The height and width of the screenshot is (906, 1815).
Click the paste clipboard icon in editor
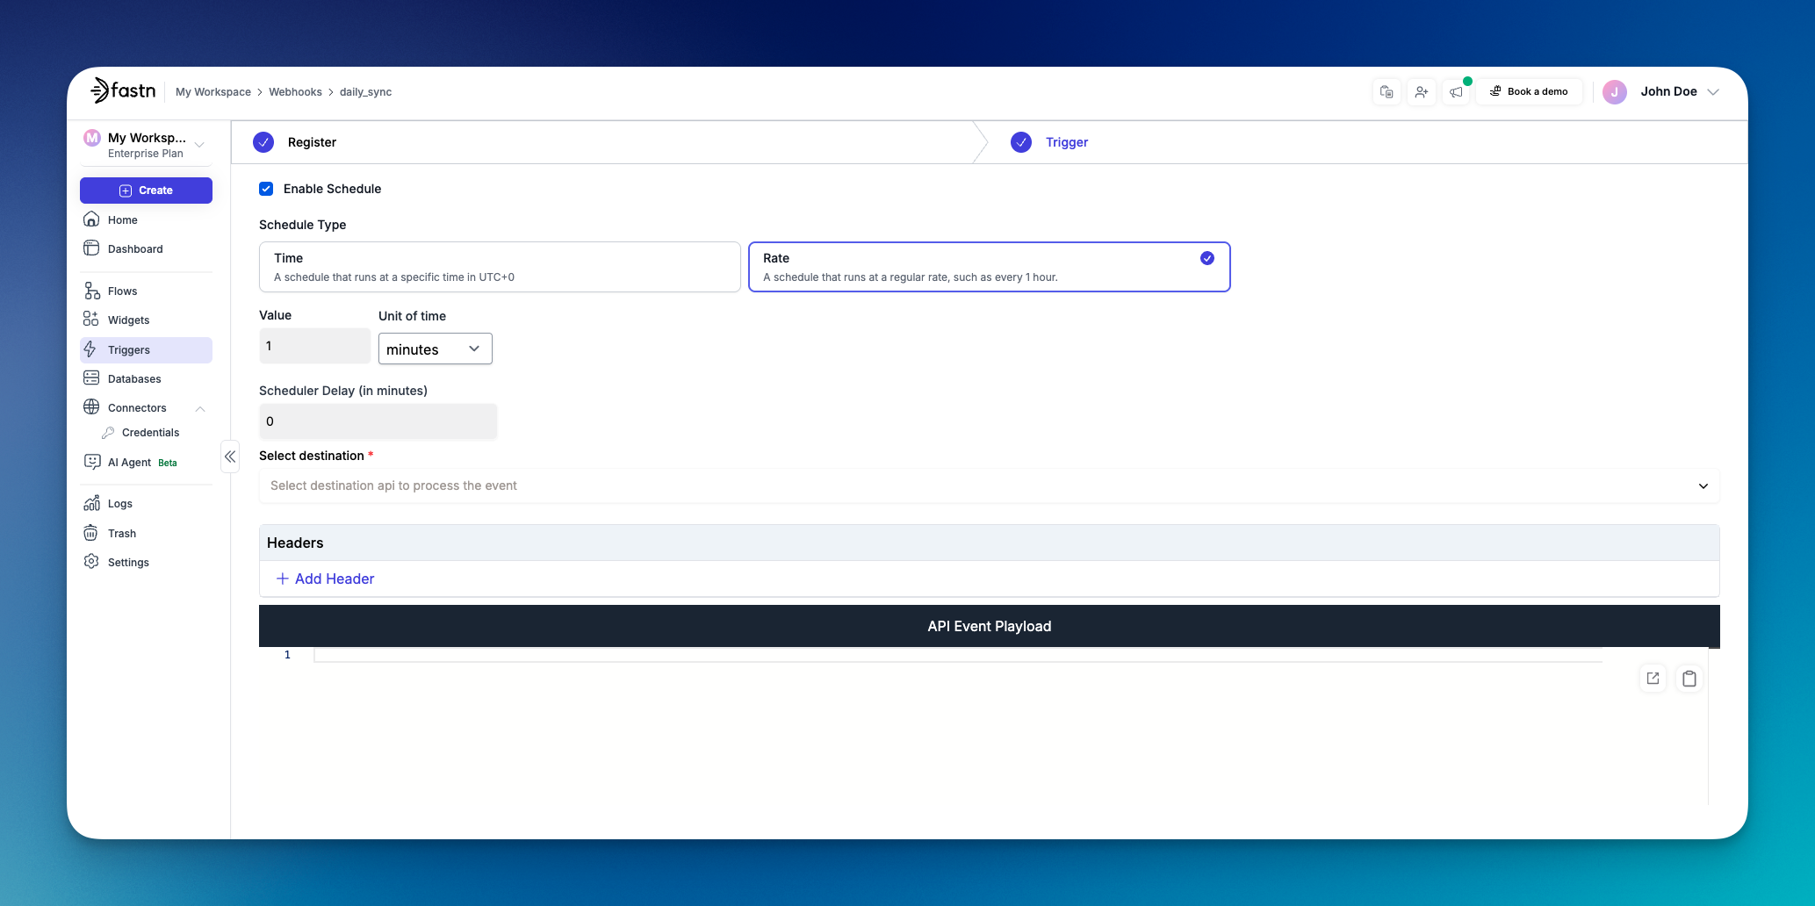(1689, 678)
